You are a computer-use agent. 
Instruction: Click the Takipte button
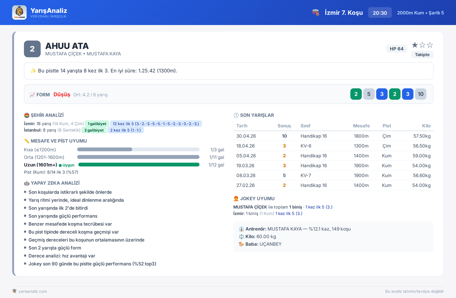coord(422,55)
